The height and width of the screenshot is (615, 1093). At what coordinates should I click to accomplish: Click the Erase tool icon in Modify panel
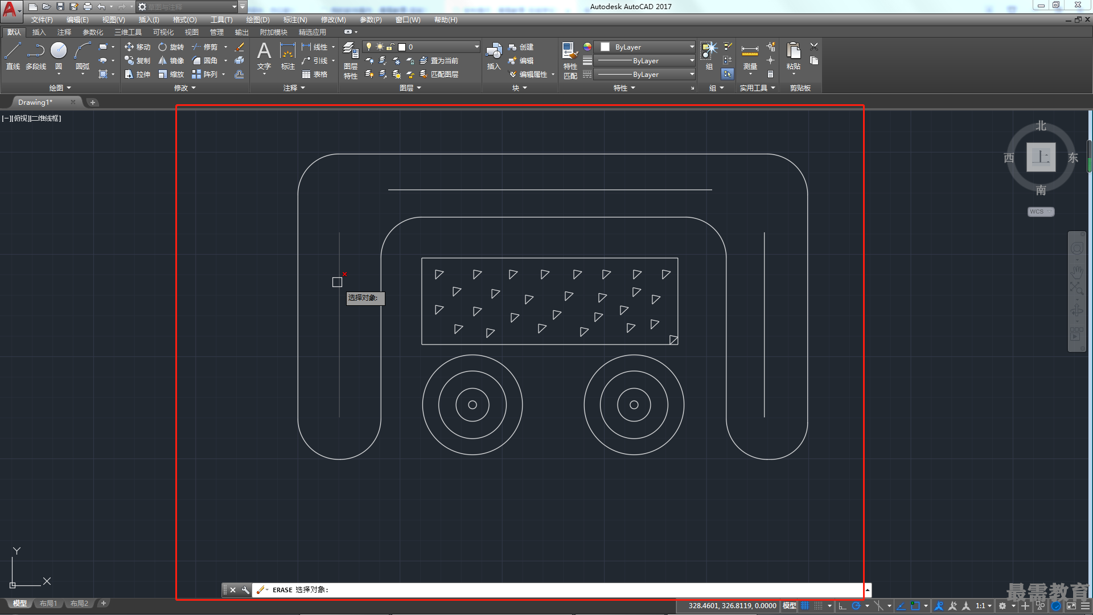click(x=240, y=47)
